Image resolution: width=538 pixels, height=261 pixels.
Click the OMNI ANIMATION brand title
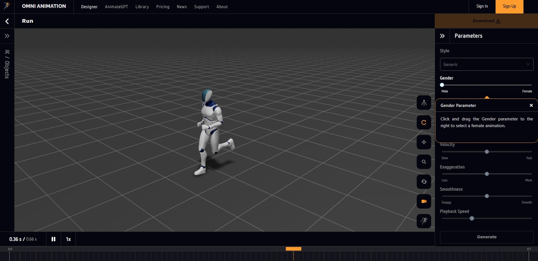(x=44, y=6)
